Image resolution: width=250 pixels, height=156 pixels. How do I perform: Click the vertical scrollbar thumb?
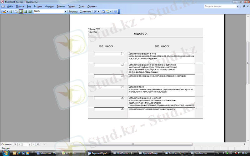coord(248,63)
